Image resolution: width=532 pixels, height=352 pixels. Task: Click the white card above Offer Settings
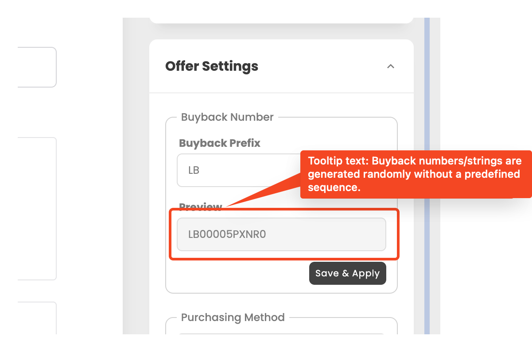coord(281,20)
